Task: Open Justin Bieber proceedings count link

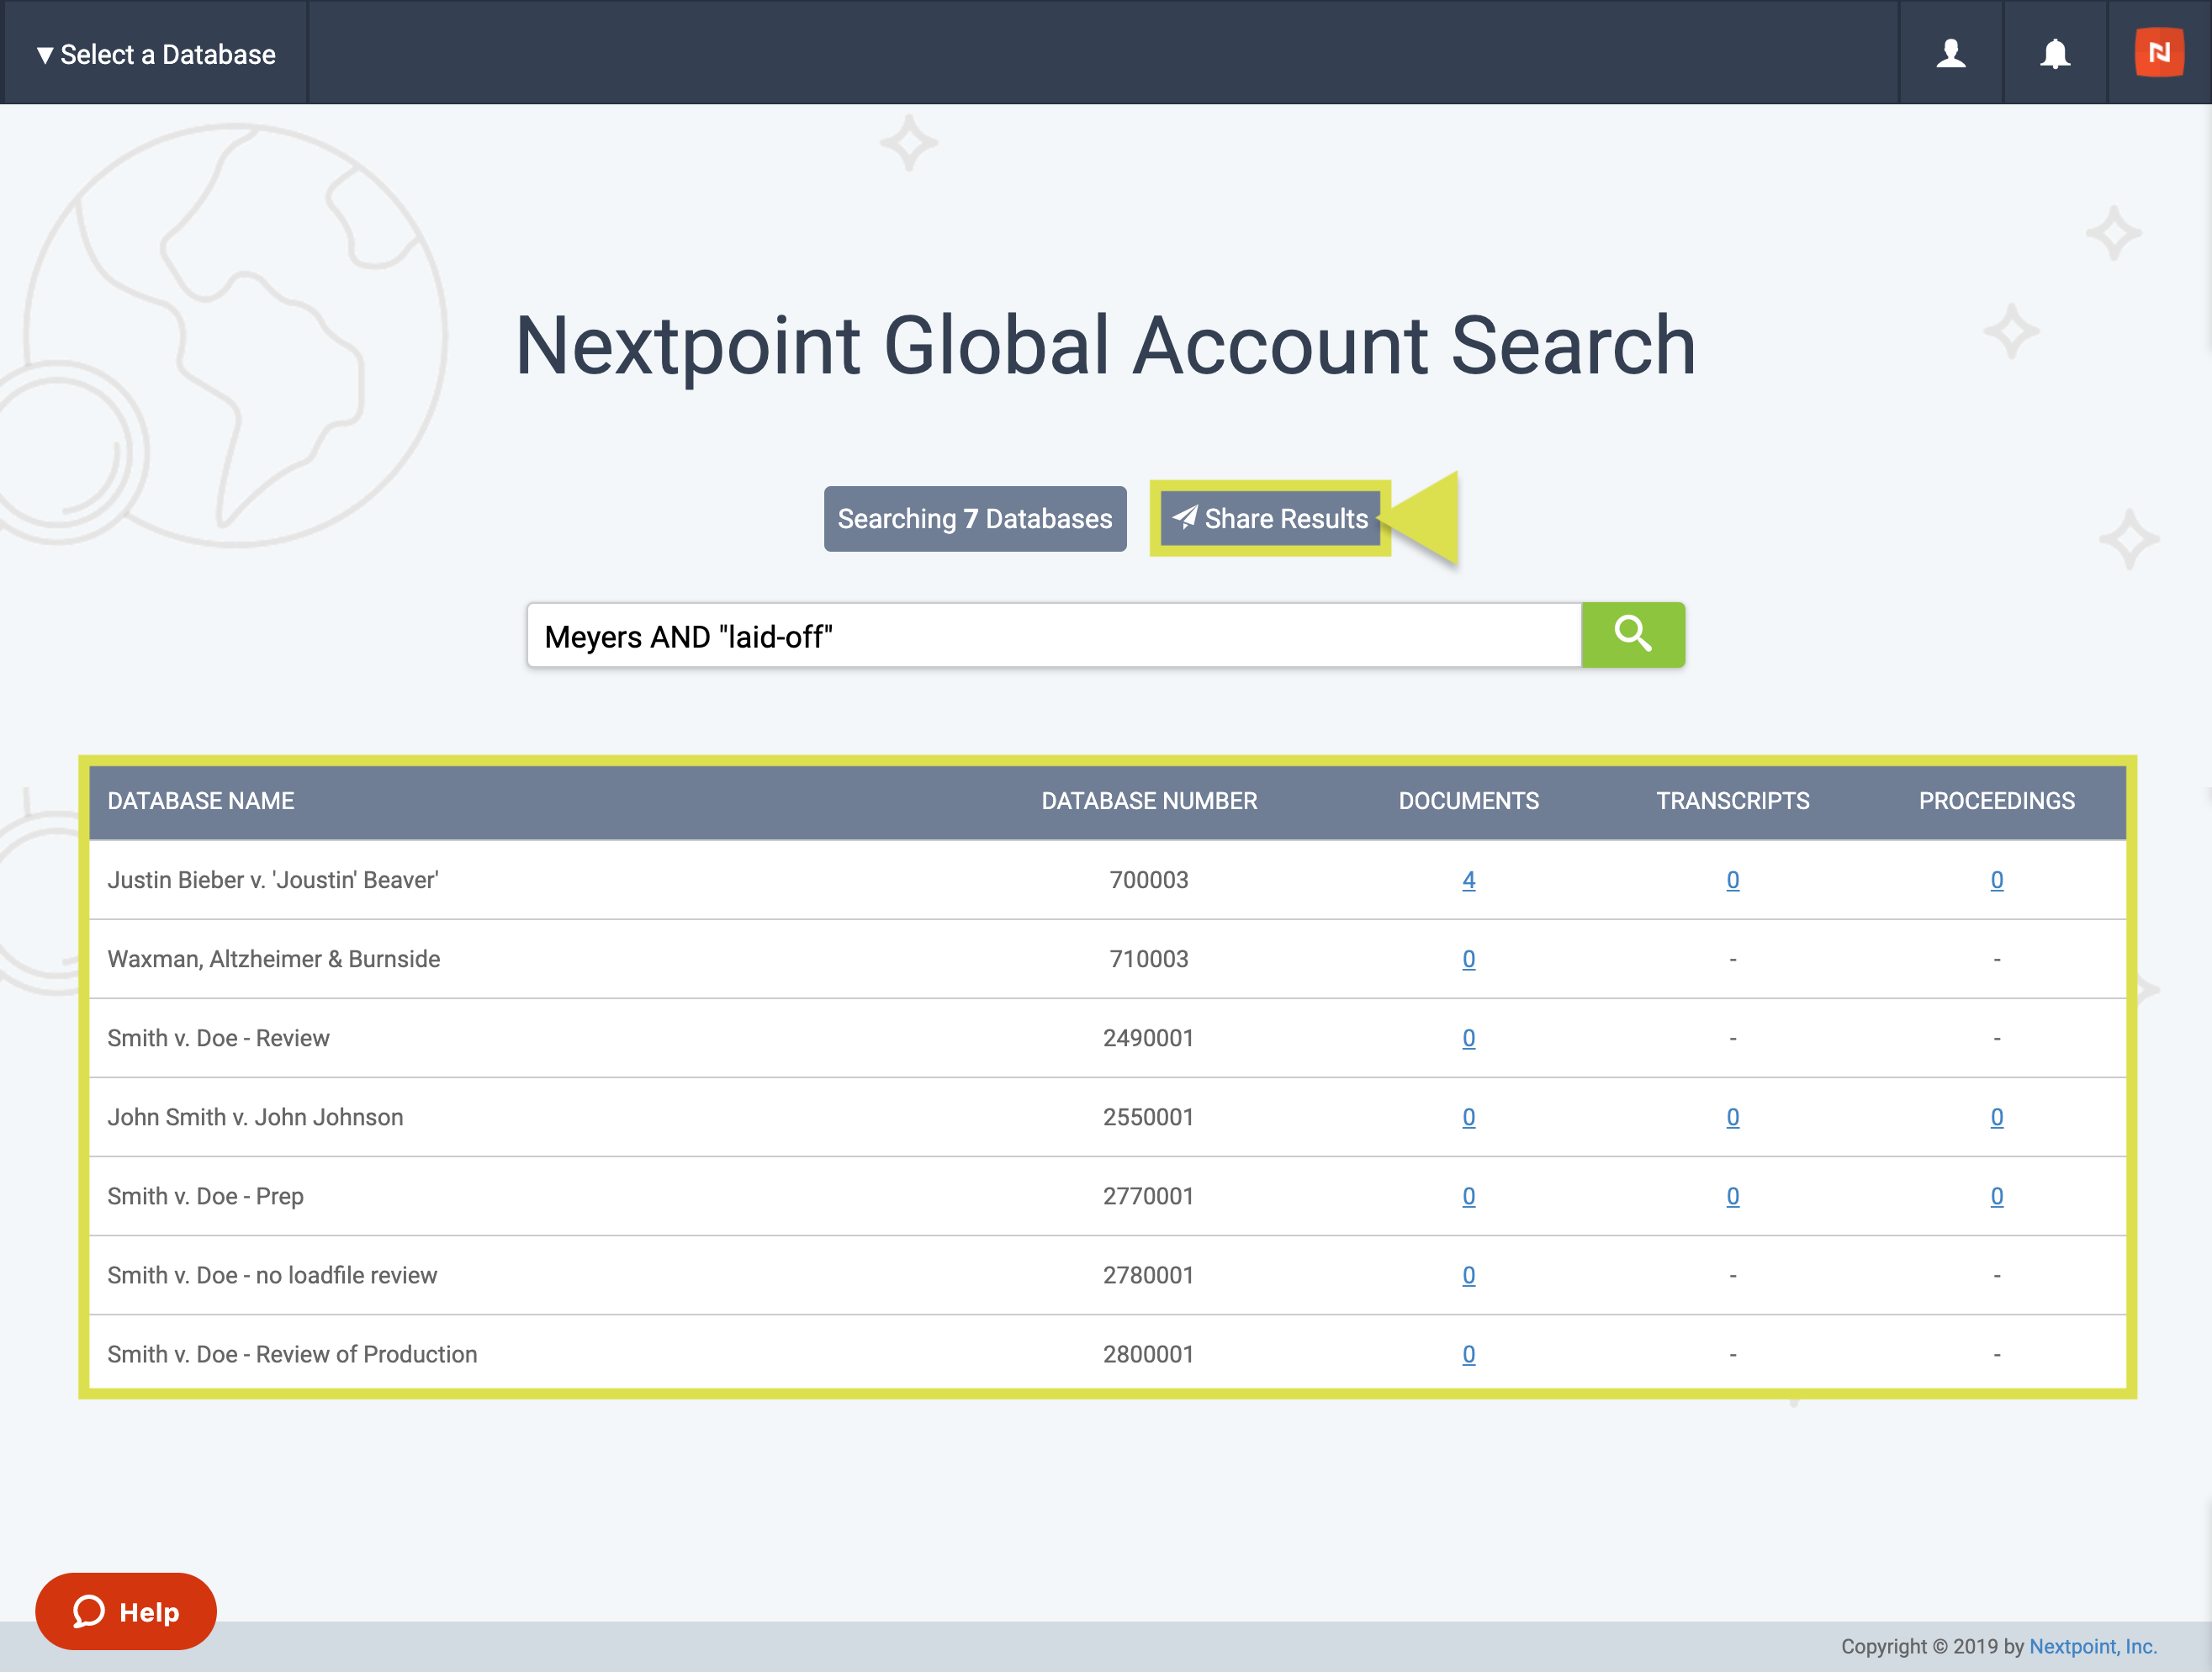Action: 1996,880
